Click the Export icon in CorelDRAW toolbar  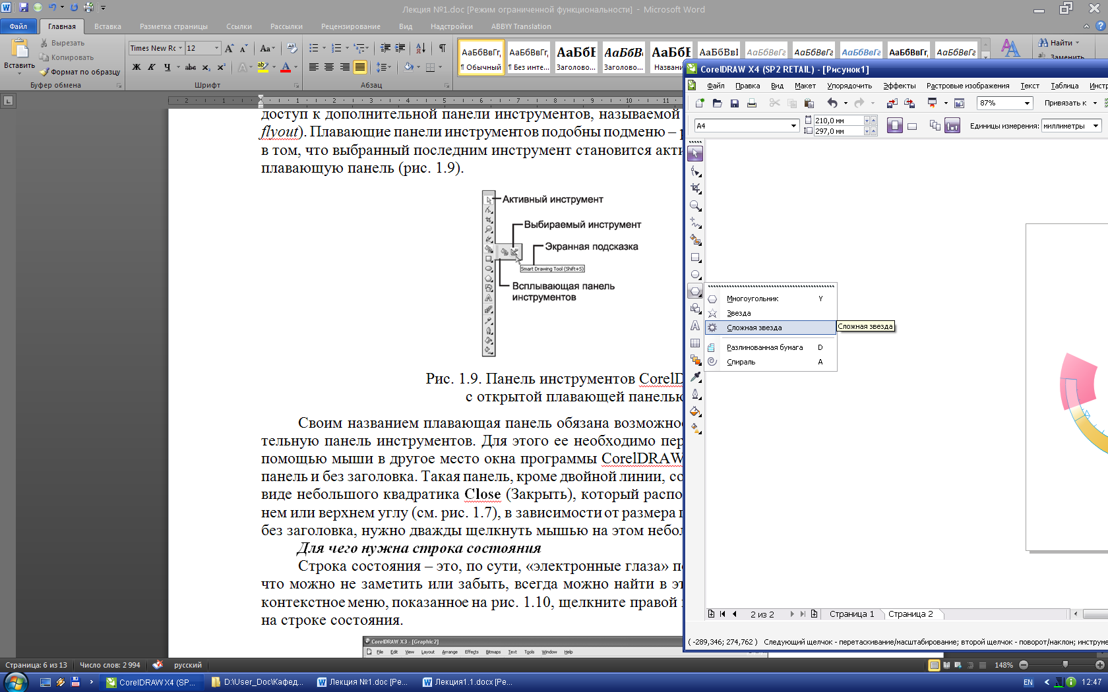[x=909, y=103]
